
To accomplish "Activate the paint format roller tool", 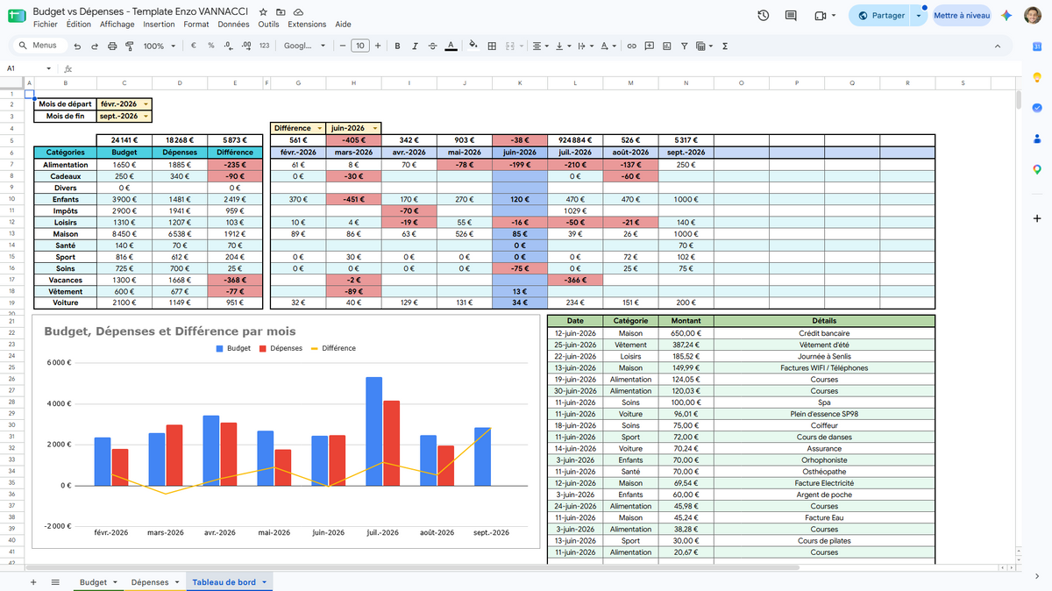I will coord(129,46).
